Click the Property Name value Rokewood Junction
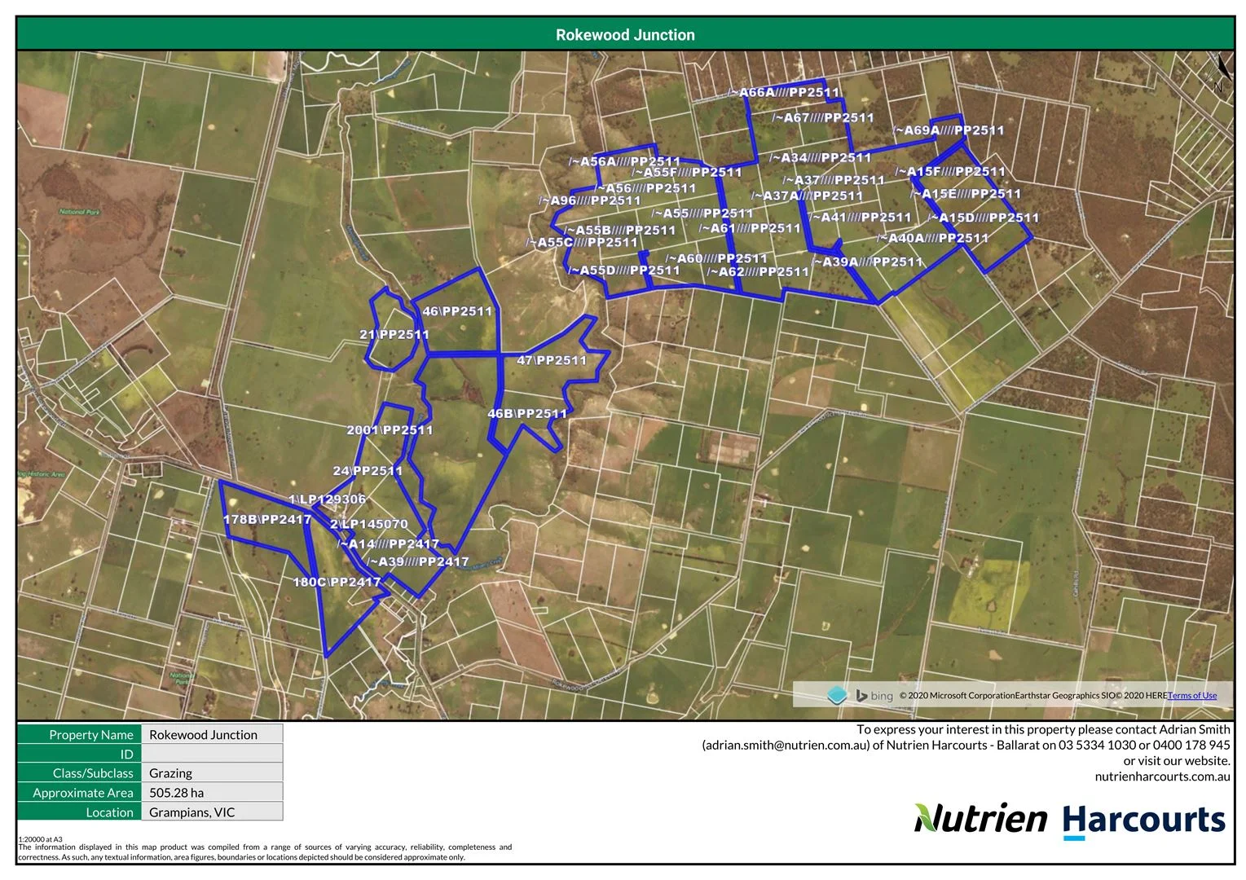 click(203, 734)
